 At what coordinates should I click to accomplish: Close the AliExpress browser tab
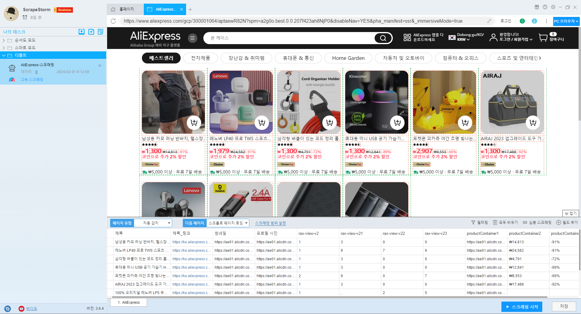(182, 9)
